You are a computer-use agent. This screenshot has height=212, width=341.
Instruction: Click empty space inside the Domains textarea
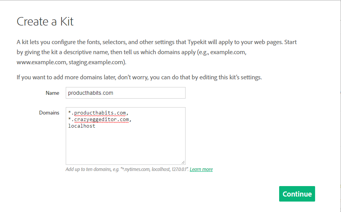(x=126, y=146)
